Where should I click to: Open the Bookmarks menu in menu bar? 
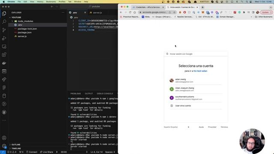click(x=51, y=2)
